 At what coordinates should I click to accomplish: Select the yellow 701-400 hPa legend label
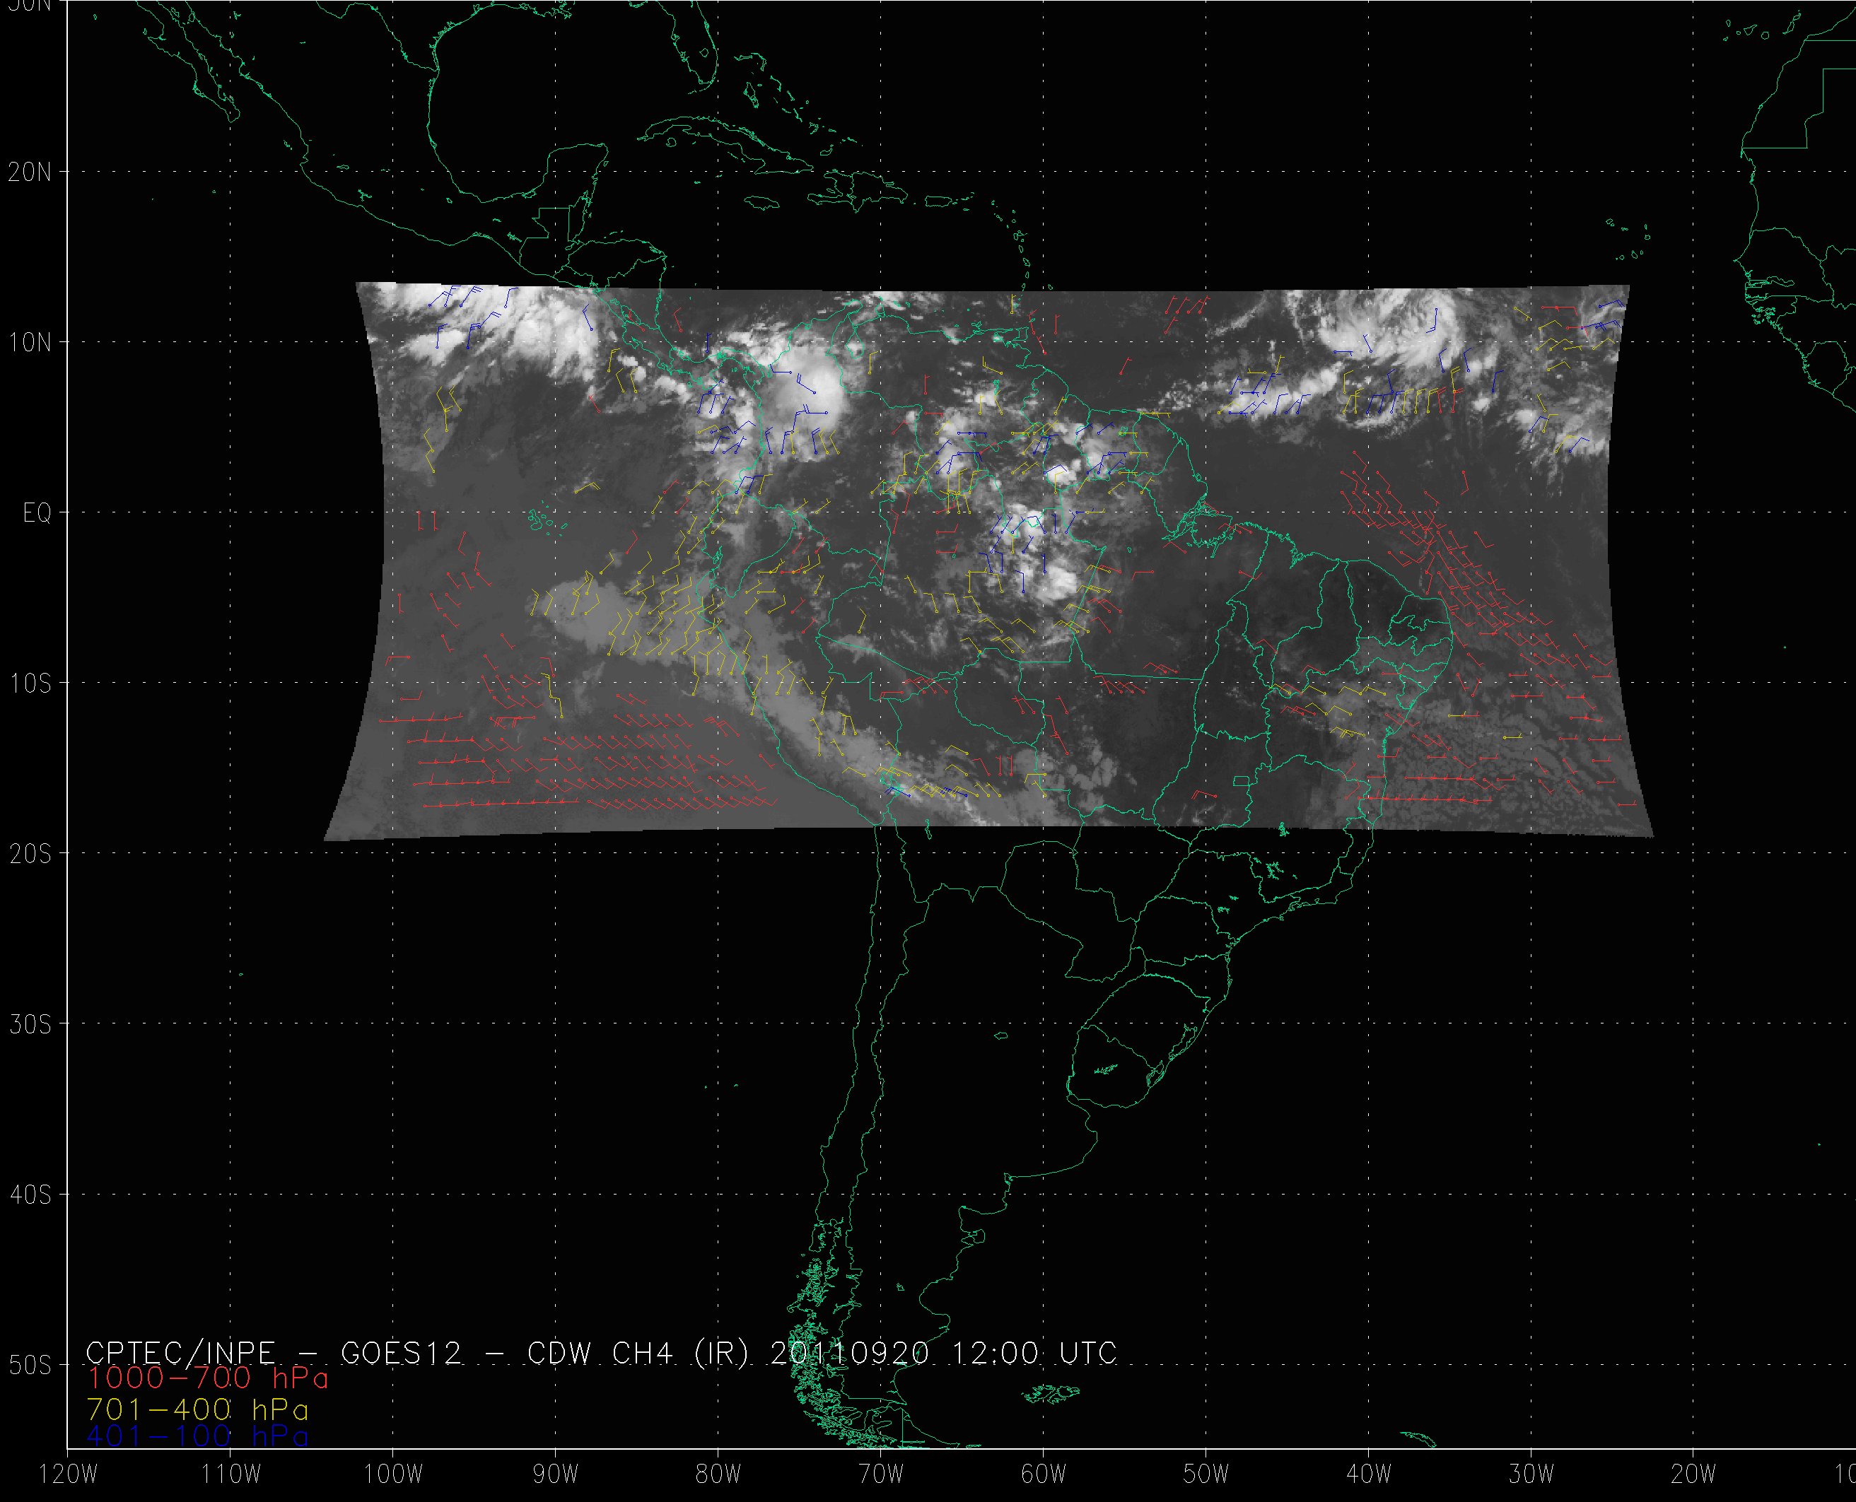[198, 1409]
